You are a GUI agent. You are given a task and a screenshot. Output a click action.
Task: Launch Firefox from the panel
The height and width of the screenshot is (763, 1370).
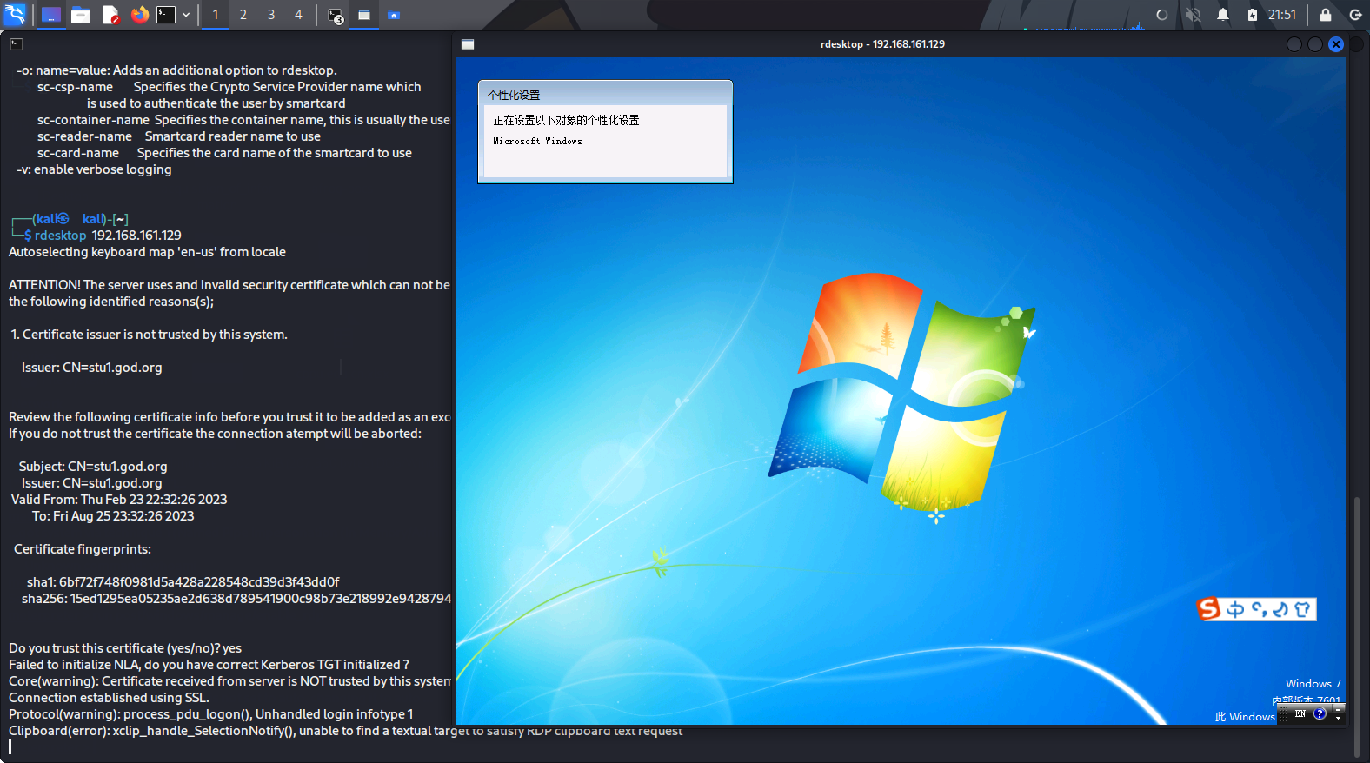[x=139, y=15]
